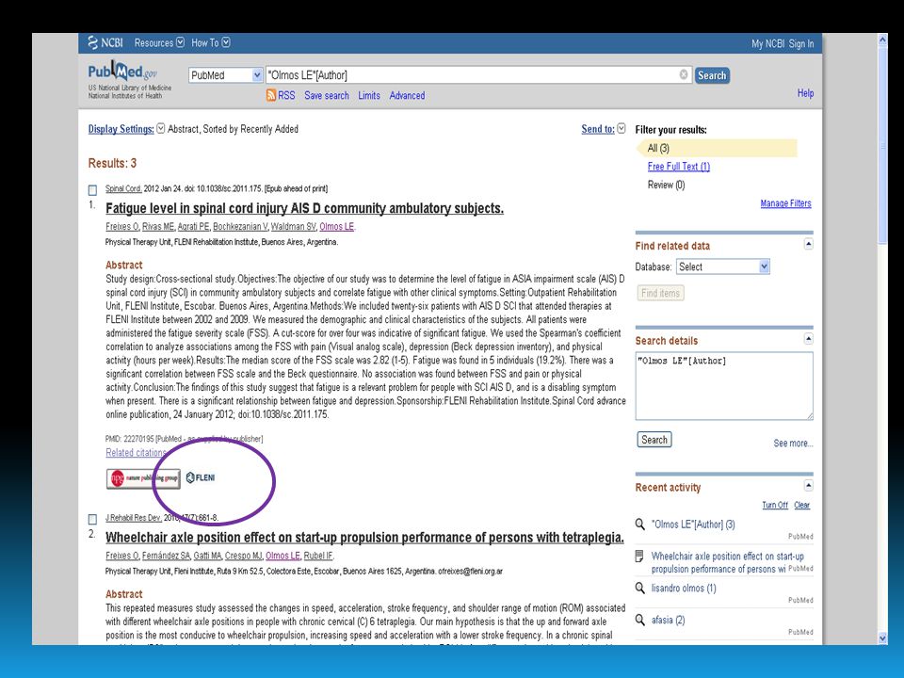Viewport: 904px width, 678px height.
Task: Click the J Rehabil Res Dev journal link
Action: 133,518
